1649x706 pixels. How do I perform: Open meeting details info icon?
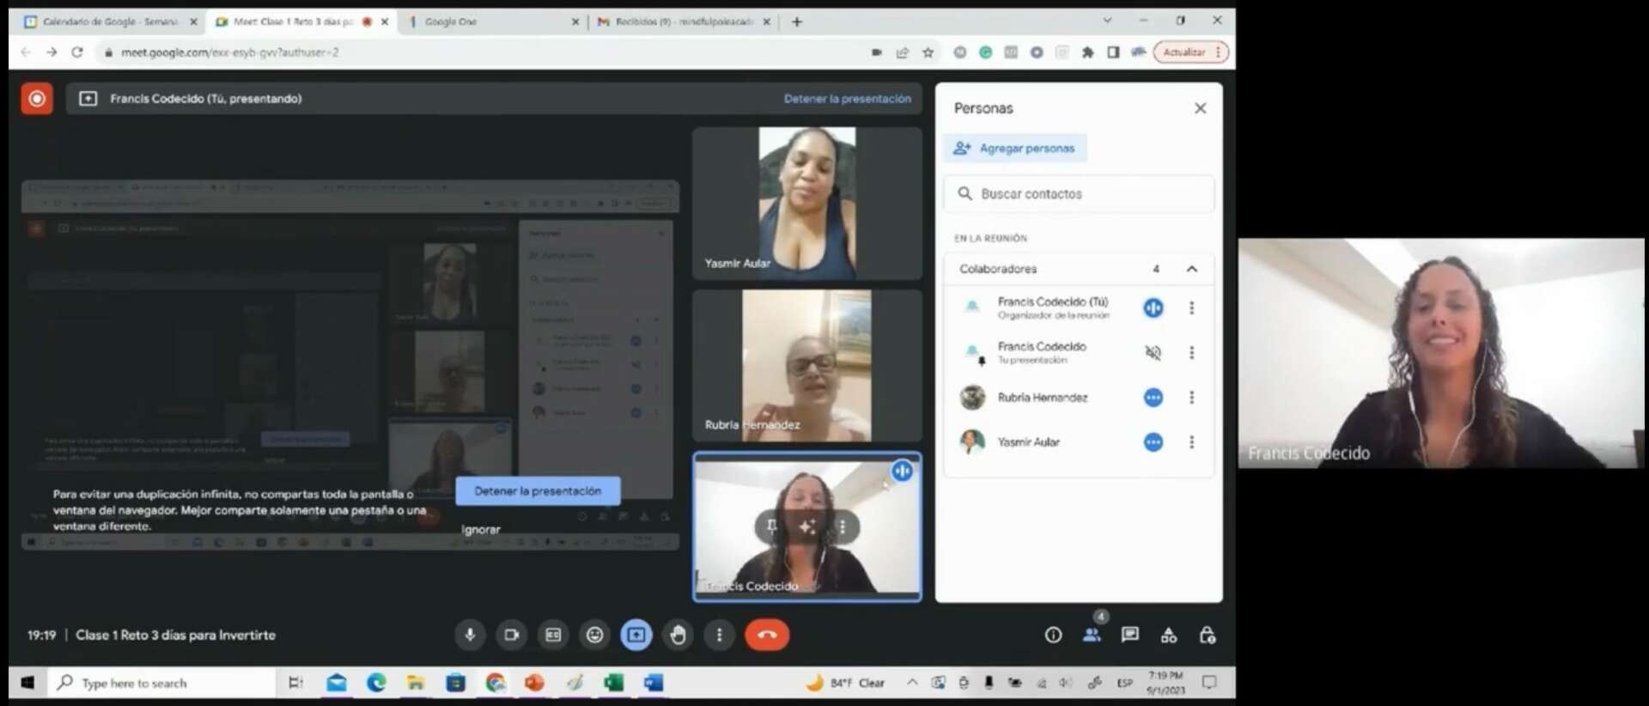1053,635
